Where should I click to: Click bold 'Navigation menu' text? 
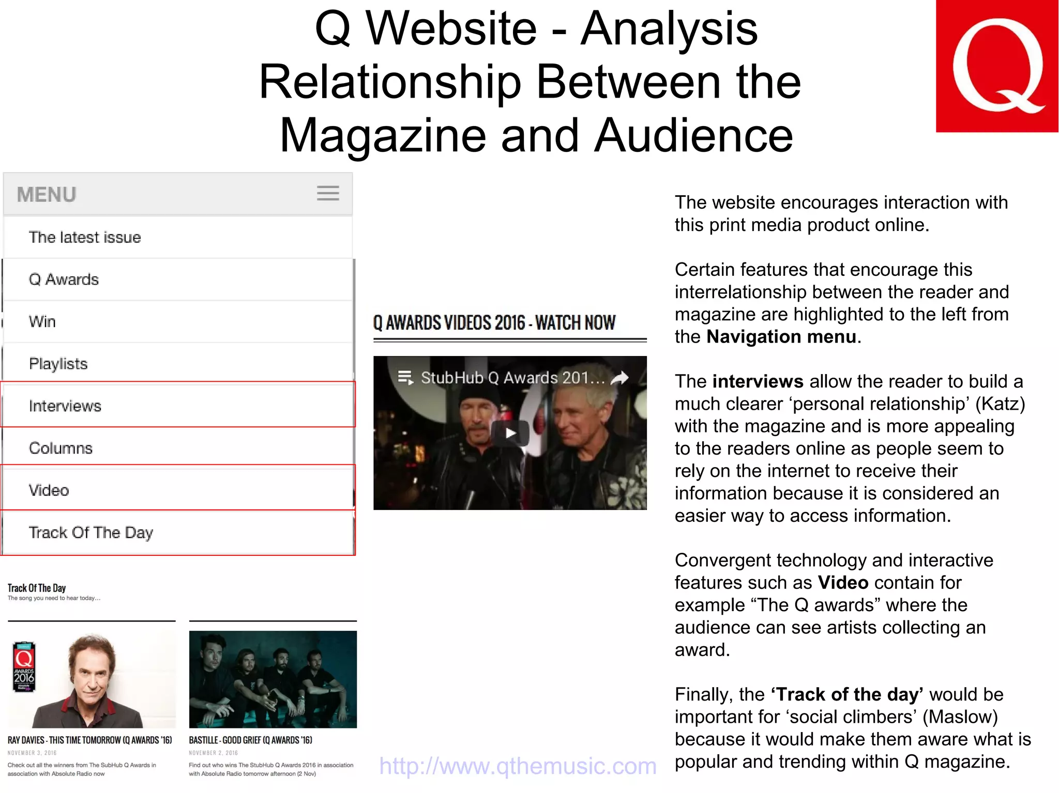(781, 337)
